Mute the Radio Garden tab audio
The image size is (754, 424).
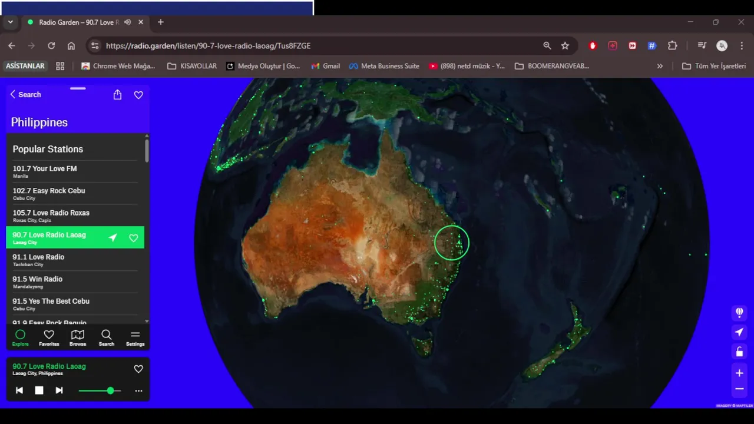pos(127,22)
